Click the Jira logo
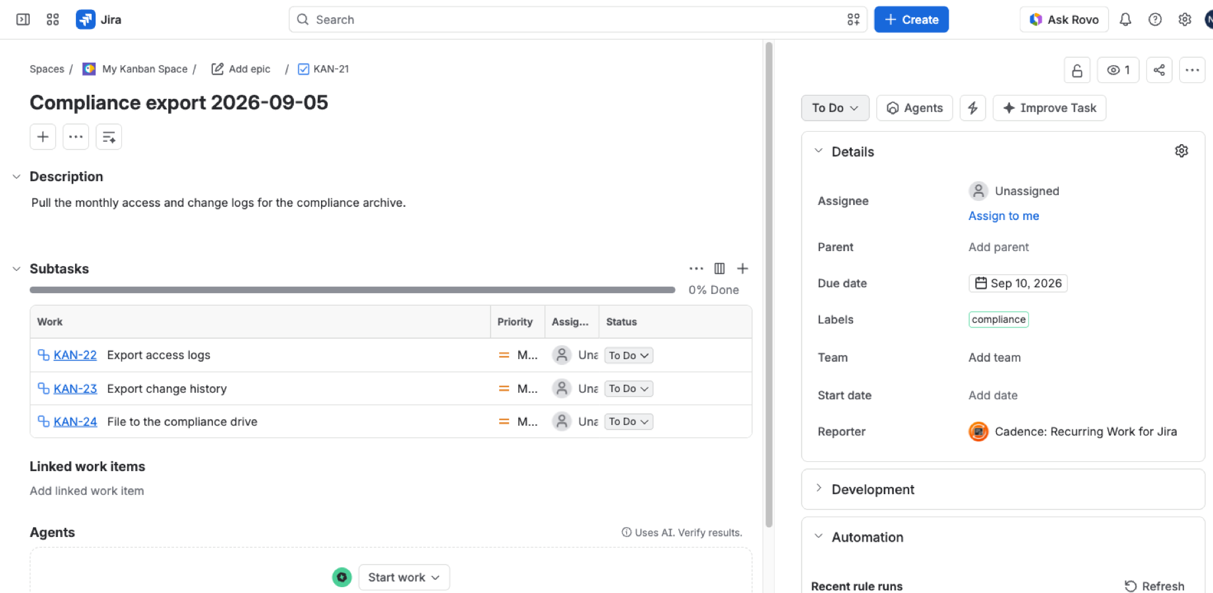 coord(99,20)
